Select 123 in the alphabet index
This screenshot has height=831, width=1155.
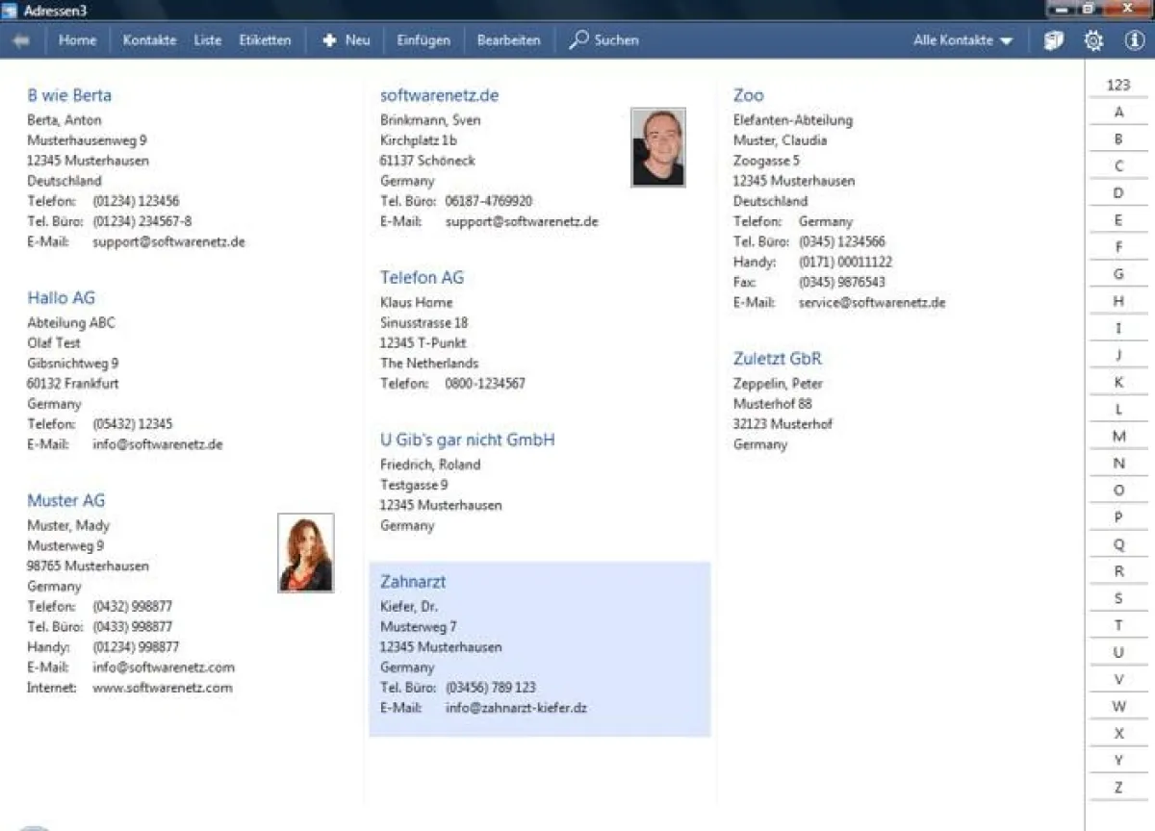click(1117, 85)
